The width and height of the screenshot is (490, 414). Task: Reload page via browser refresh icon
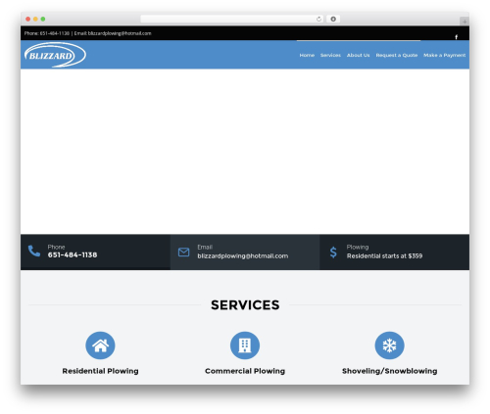[318, 19]
